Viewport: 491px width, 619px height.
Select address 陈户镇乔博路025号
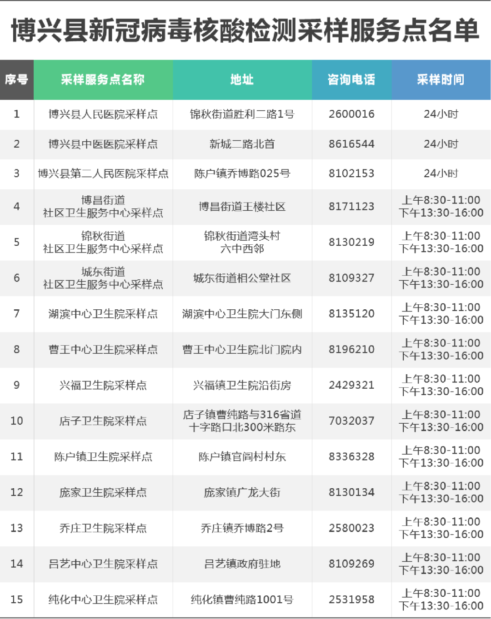[242, 174]
